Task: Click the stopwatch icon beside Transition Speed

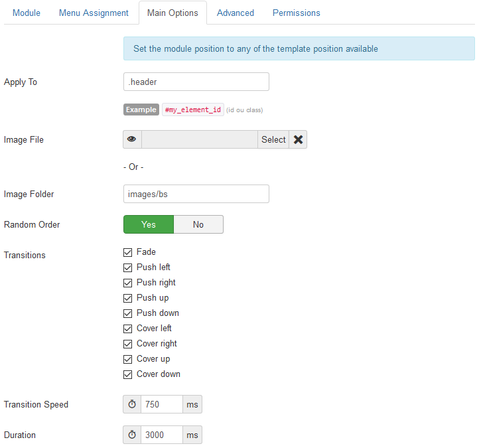Action: [132, 404]
